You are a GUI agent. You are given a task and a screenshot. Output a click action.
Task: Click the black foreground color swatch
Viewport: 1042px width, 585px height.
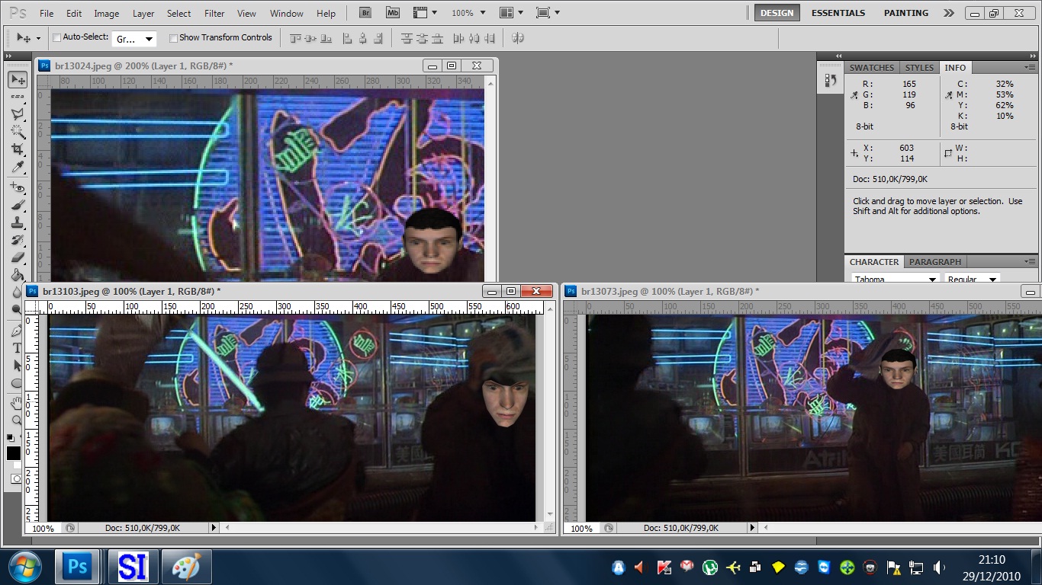pyautogui.click(x=13, y=453)
